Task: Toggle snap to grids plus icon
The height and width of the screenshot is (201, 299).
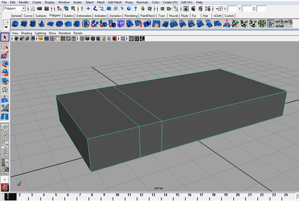Action: click(88, 8)
